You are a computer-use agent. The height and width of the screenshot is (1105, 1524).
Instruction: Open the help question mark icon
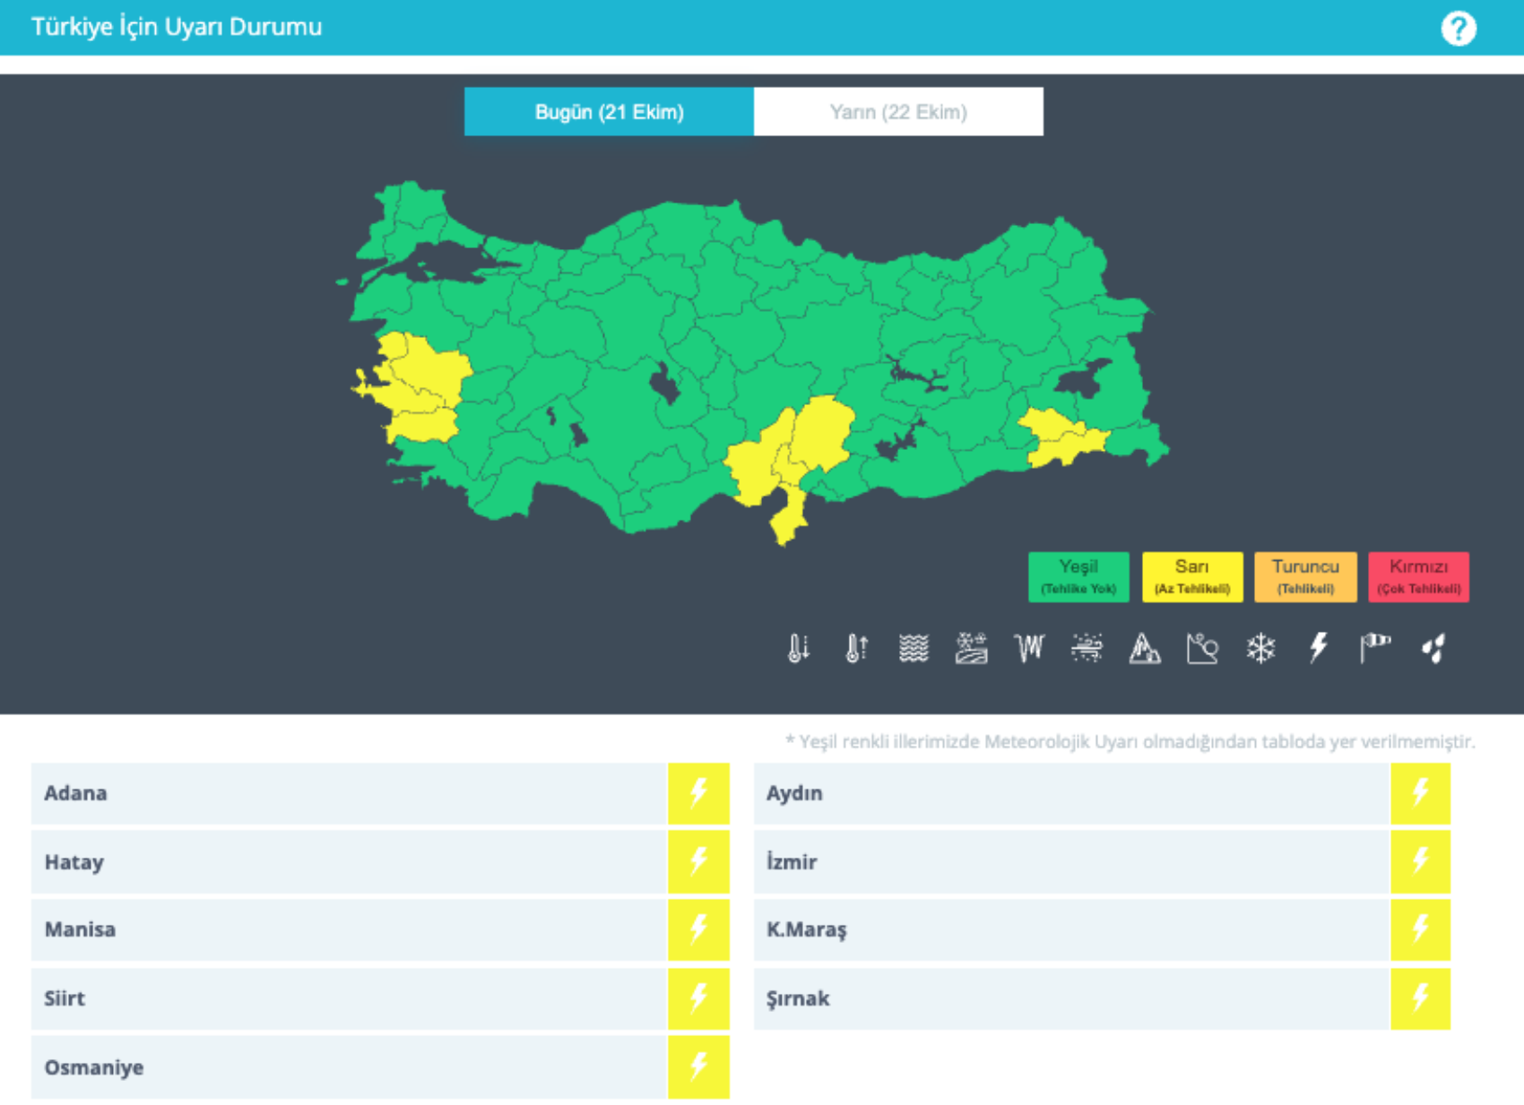[1458, 29]
